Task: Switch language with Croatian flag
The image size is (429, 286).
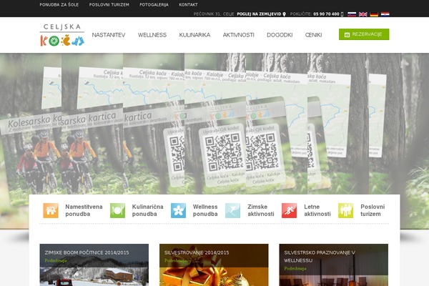Action: (x=385, y=14)
